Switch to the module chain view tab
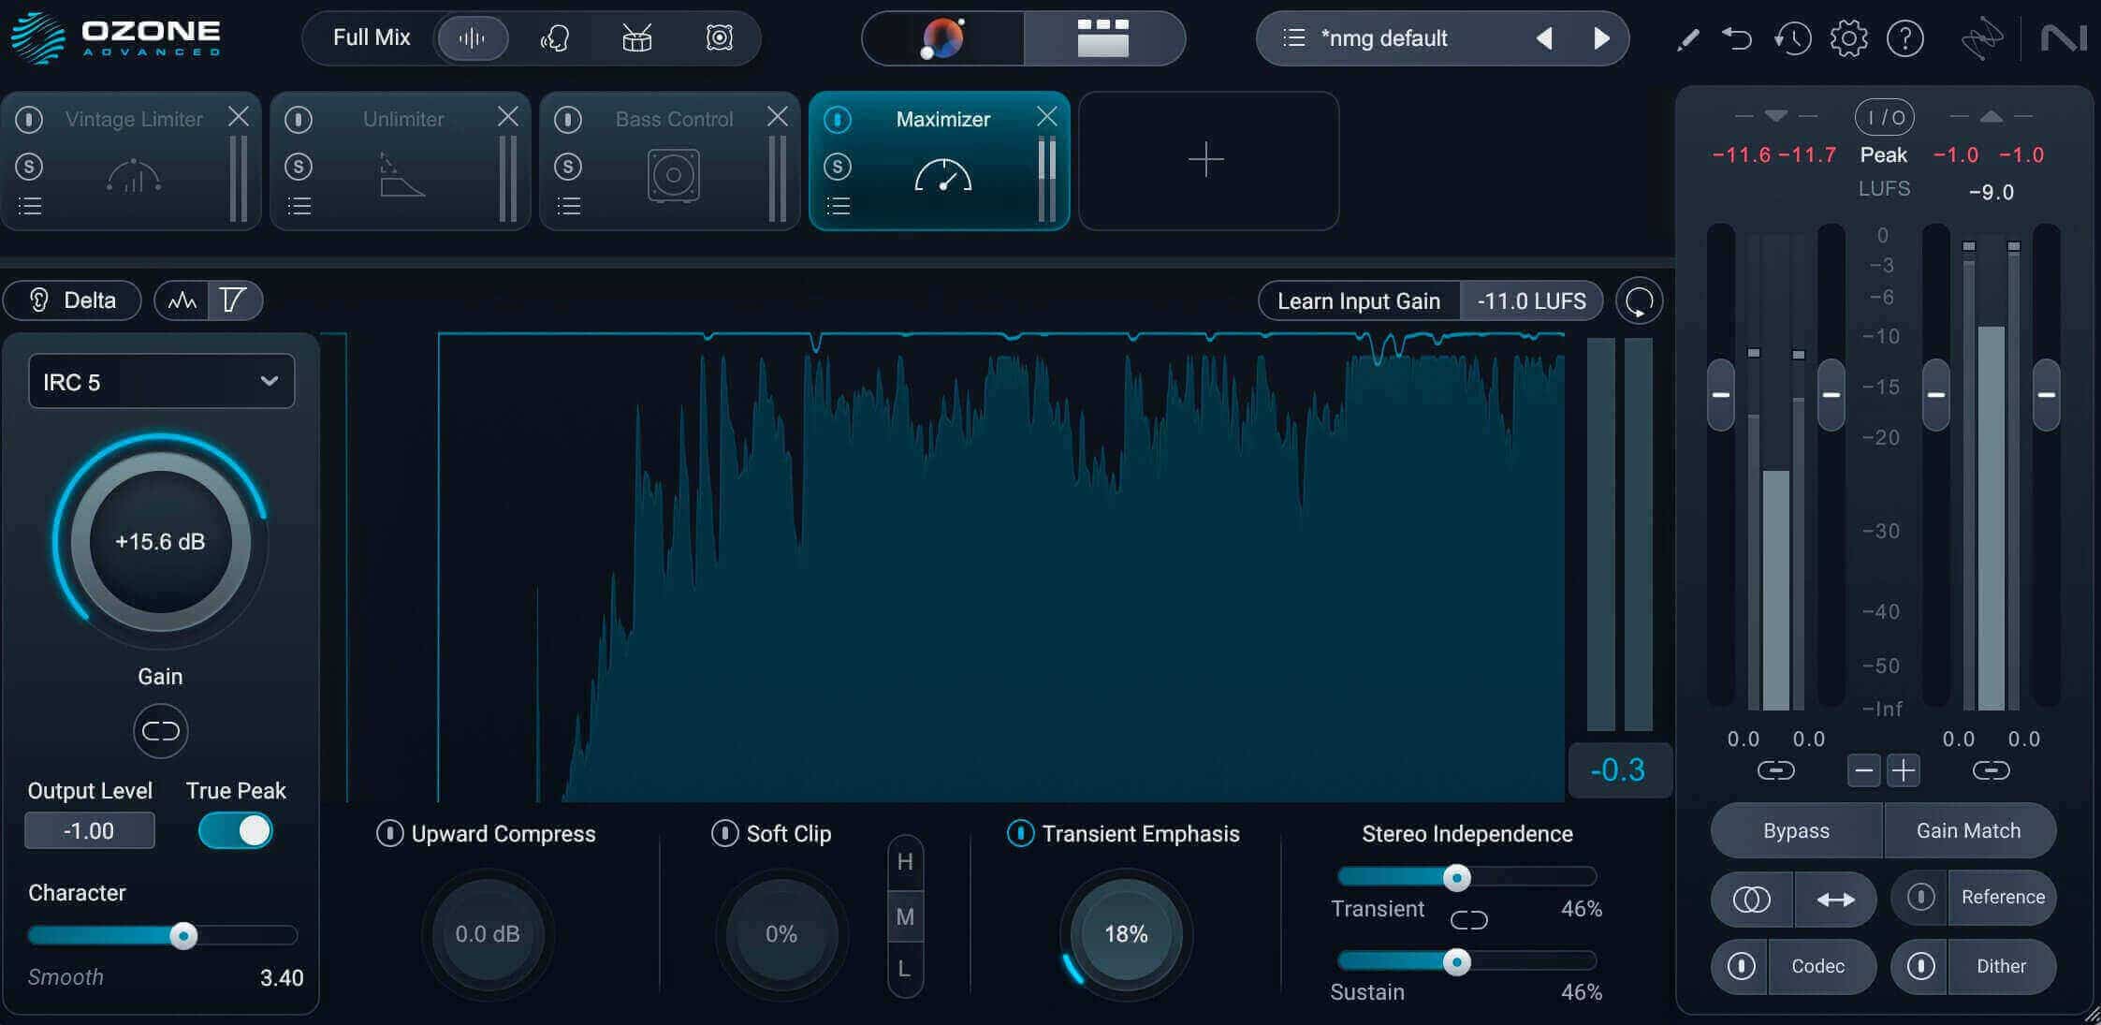Viewport: 2101px width, 1025px height. 1103,38
